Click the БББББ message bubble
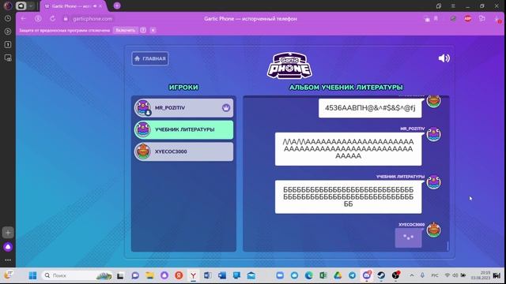The width and height of the screenshot is (506, 284). [x=348, y=196]
